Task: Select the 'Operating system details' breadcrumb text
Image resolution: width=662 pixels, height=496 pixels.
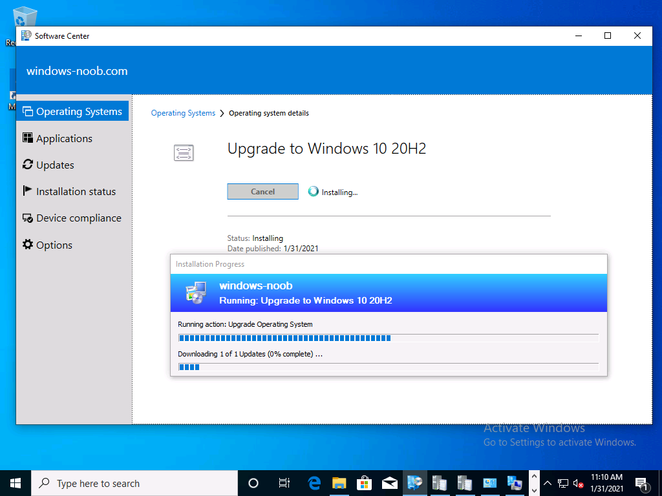Action: click(269, 113)
